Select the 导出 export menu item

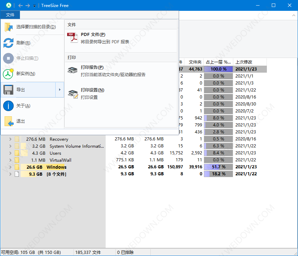28,89
